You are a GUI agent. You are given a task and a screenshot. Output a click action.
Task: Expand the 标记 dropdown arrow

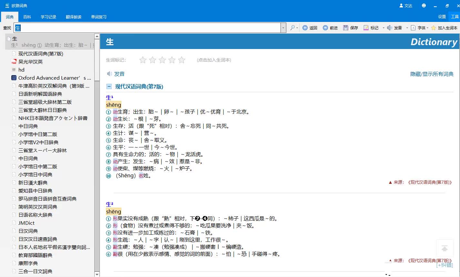point(383,28)
